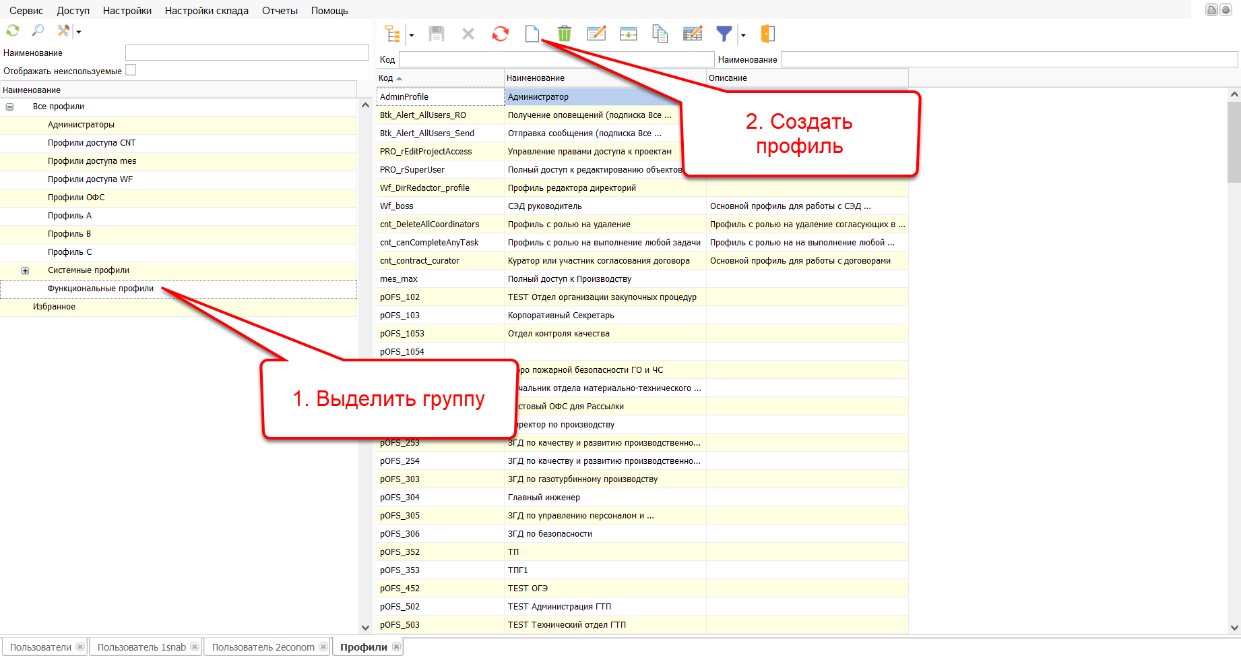Expand the 'Системные профили' tree node
Screen dimensions: 1241x656
point(25,270)
